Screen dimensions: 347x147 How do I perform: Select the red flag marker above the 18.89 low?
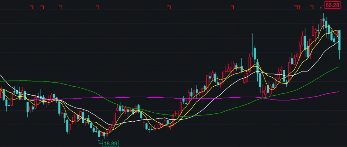(98, 7)
